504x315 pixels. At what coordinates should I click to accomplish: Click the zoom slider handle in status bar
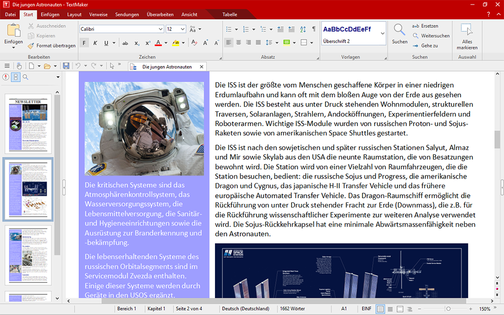448,309
